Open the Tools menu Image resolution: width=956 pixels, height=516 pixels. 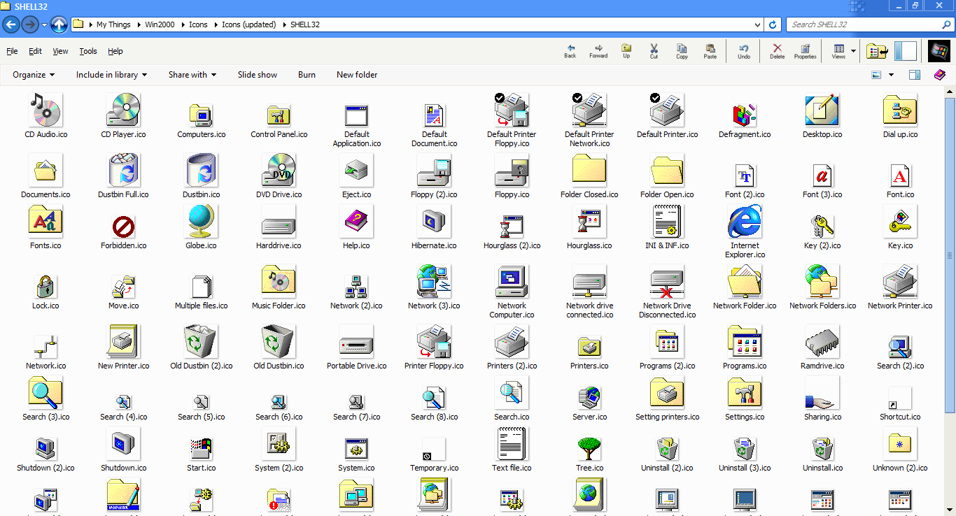click(x=88, y=51)
